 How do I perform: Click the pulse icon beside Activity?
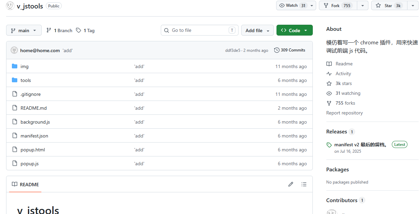click(329, 73)
